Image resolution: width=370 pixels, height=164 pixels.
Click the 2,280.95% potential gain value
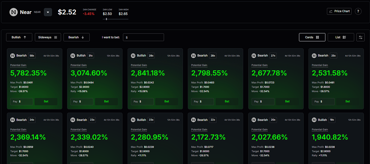pos(150,137)
